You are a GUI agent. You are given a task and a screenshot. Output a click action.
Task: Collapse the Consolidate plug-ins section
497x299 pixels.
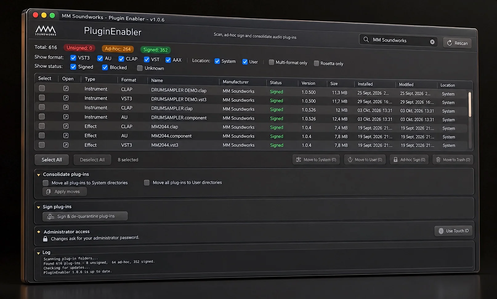click(38, 175)
